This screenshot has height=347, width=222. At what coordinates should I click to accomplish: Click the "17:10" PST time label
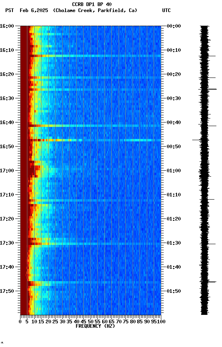pos(7,195)
